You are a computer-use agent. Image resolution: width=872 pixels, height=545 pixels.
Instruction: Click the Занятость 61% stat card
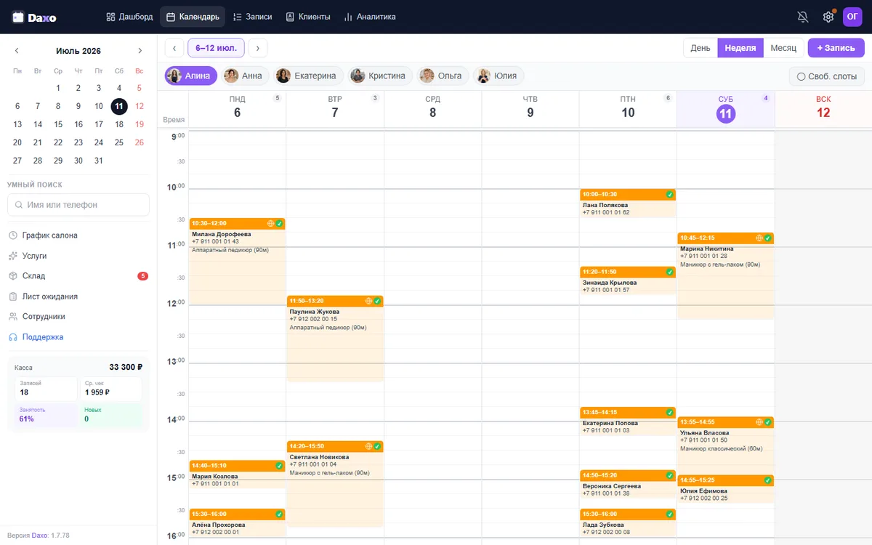click(x=46, y=415)
